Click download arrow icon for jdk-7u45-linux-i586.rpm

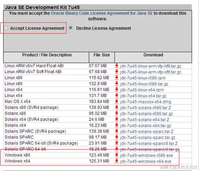tap(117, 78)
